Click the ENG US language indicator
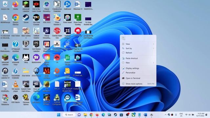210x118 pixels. coord(181,115)
